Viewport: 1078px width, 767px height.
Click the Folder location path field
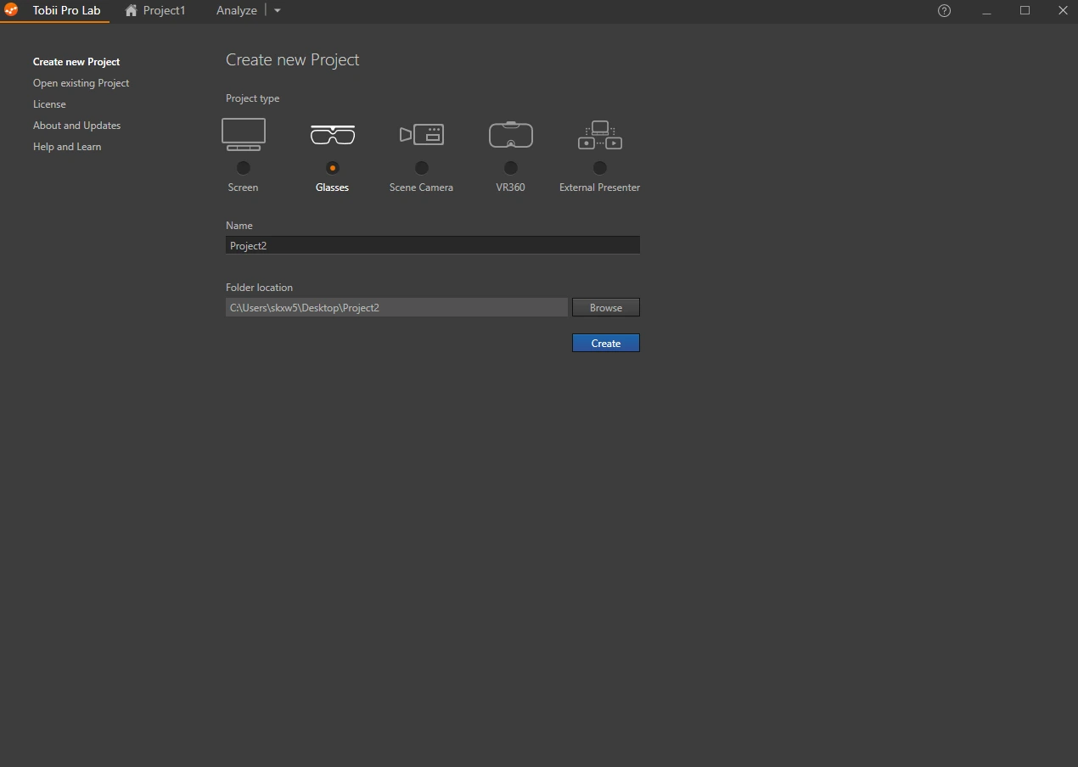point(396,307)
